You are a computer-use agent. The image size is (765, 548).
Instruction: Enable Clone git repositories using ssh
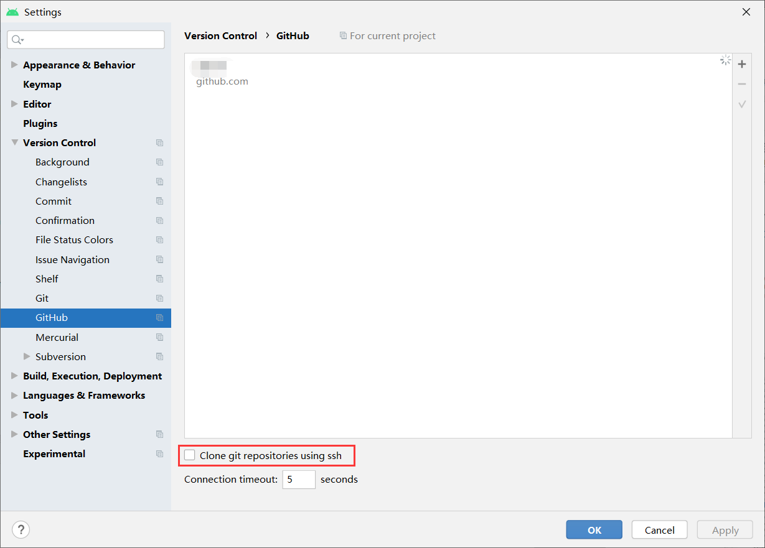tap(190, 455)
